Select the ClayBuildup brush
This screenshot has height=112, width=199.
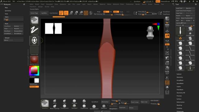click(84, 107)
